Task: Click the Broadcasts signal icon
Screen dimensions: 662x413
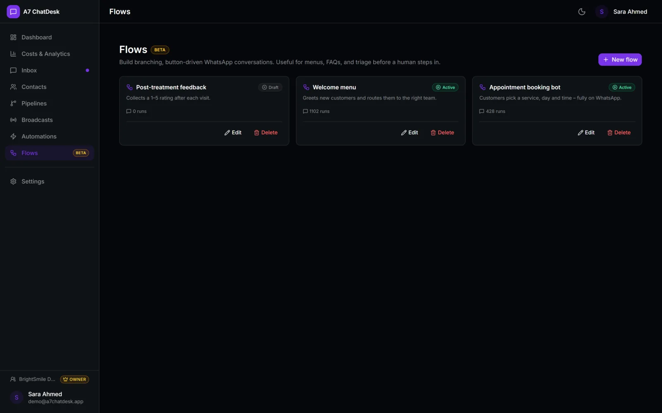Action: (x=13, y=120)
